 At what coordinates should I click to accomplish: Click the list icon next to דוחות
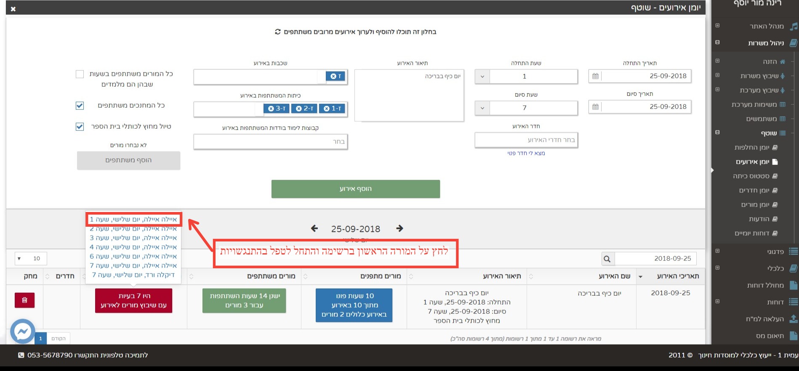click(x=794, y=302)
